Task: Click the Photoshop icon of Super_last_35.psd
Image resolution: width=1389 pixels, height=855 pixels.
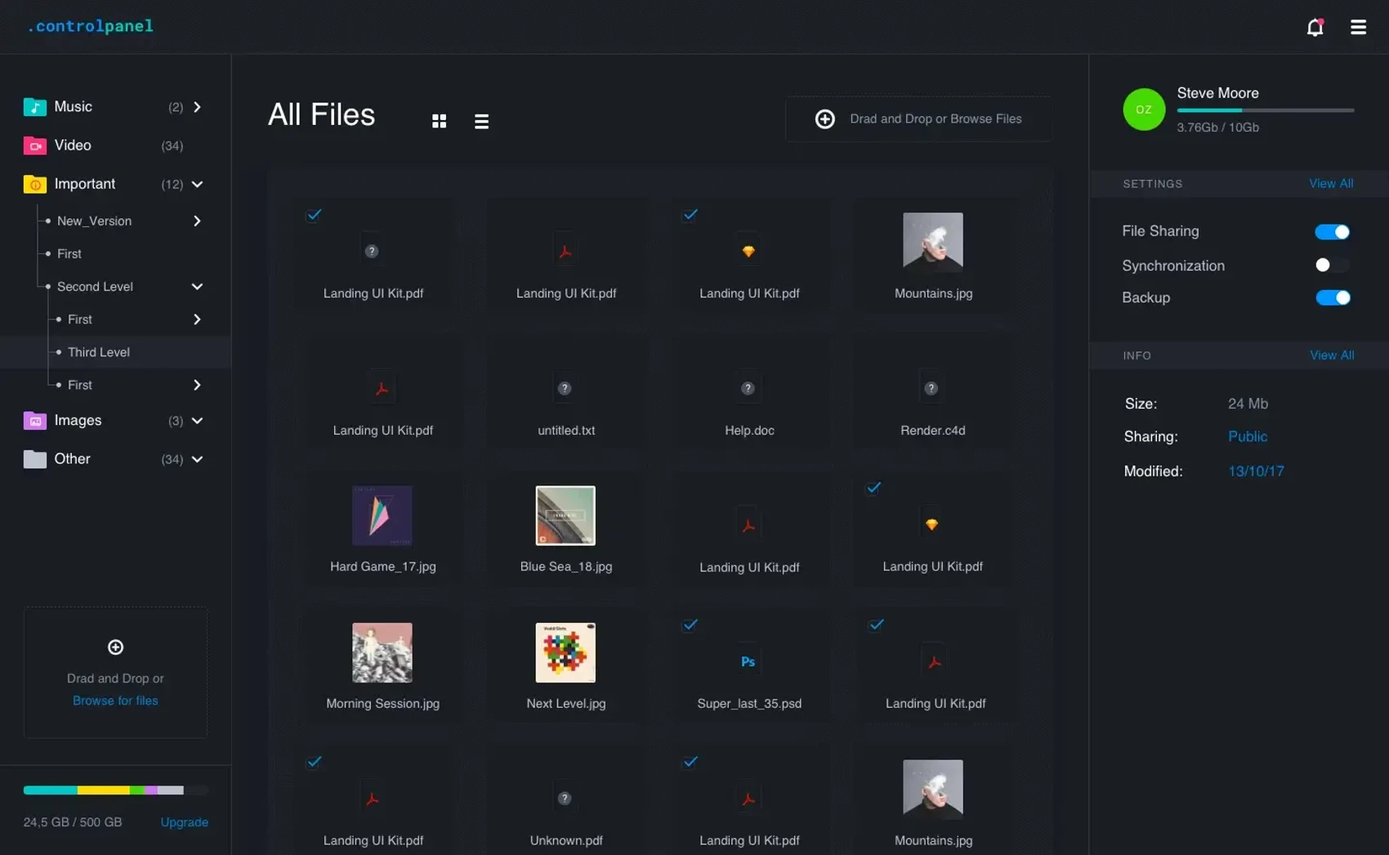Action: pyautogui.click(x=748, y=662)
